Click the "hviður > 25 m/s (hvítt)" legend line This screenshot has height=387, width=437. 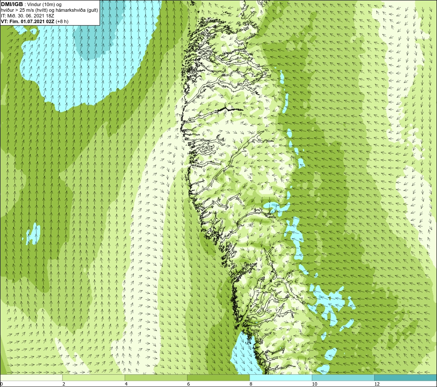pos(24,10)
